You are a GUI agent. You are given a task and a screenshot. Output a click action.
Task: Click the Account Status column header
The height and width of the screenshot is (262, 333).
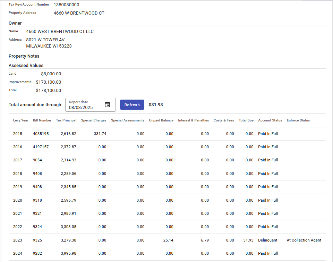tap(270, 120)
